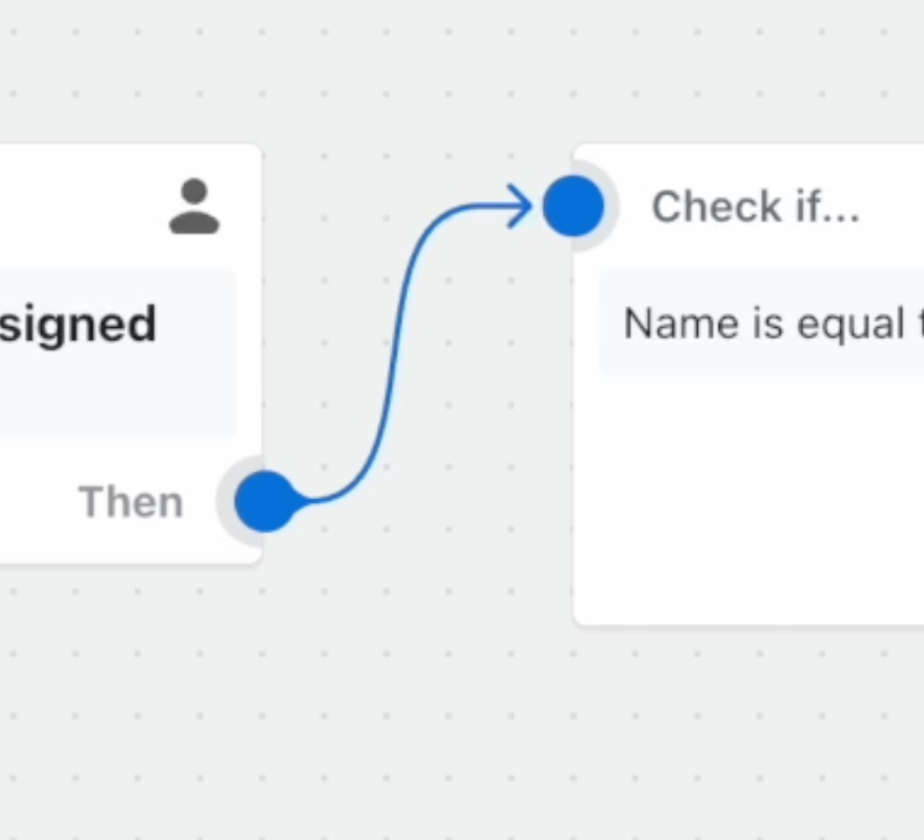Select the blue Then output connector dot
Screen dimensions: 924x840
point(265,501)
